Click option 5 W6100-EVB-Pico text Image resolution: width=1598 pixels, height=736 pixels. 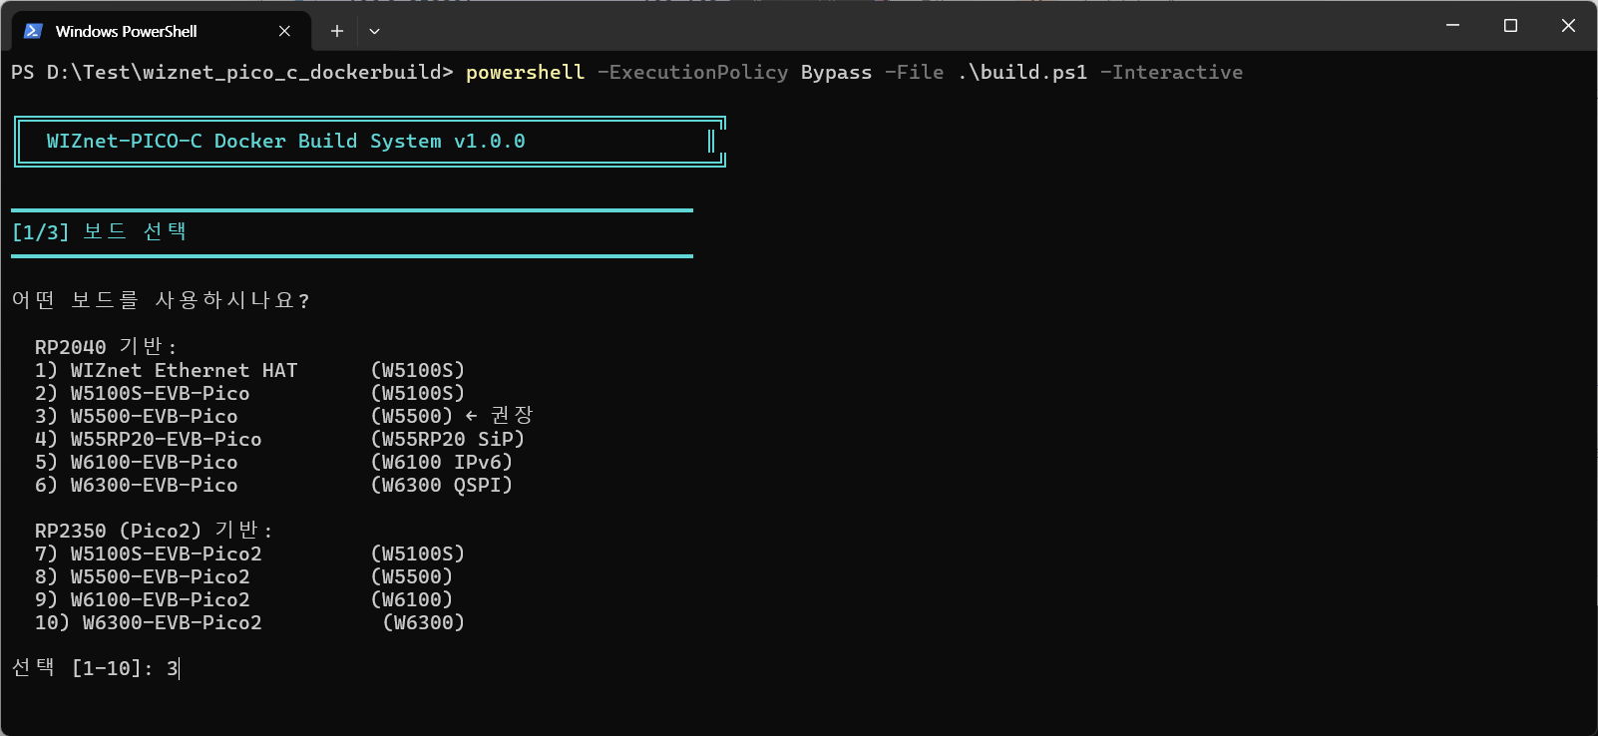154,463
